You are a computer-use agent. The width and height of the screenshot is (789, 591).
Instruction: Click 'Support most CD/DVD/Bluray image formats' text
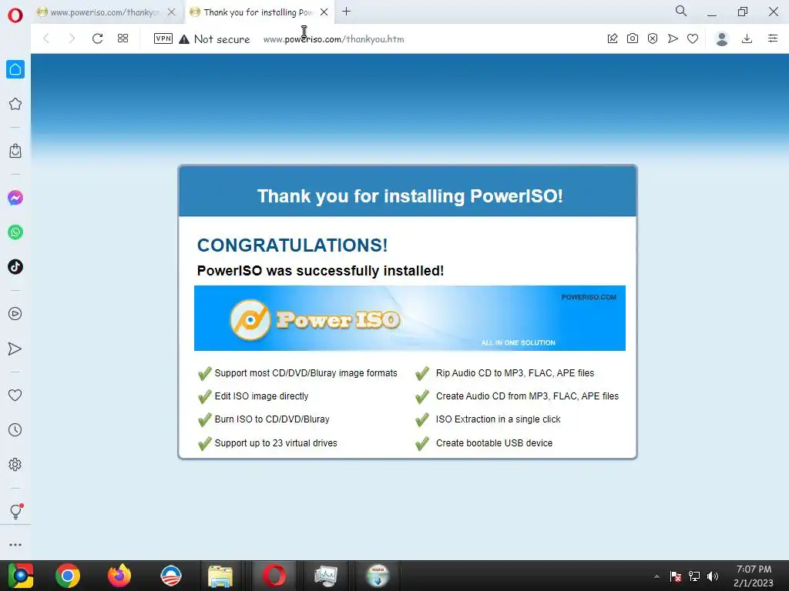pyautogui.click(x=306, y=373)
